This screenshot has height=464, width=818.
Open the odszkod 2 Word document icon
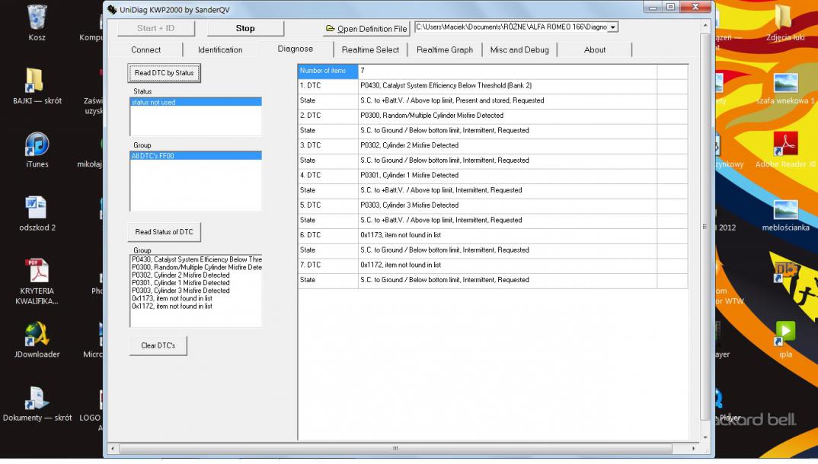point(37,208)
